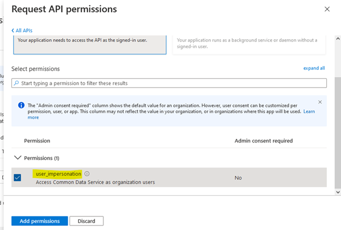Click the scrollbar up arrow
This screenshot has height=230, width=341.
coord(337,37)
